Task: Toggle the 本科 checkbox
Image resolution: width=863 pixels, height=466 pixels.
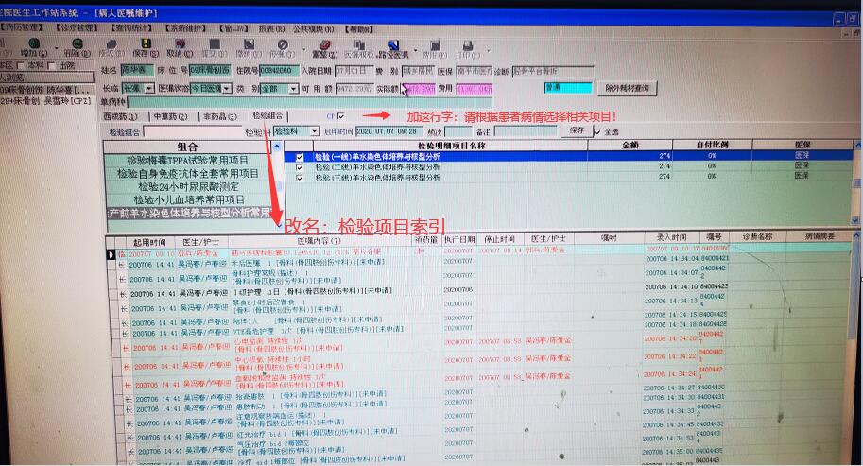Action: [21, 65]
